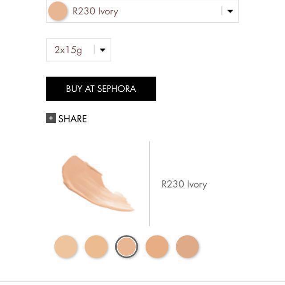Screen dimensions: 285x285
Task: Click empty area inside shade selector box
Action: 169,11
